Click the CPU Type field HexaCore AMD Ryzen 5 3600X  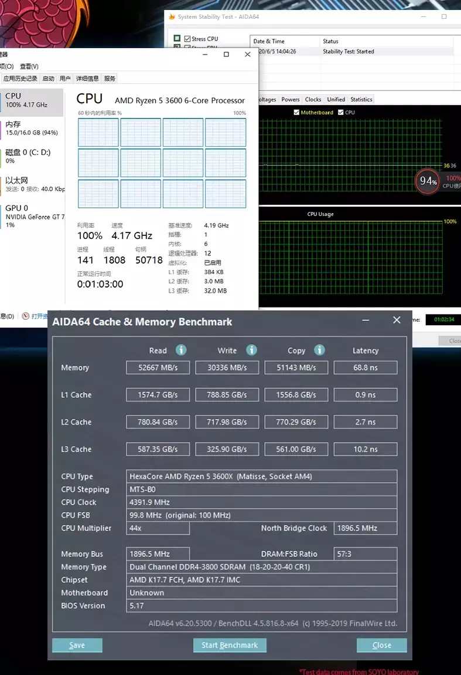click(x=262, y=477)
